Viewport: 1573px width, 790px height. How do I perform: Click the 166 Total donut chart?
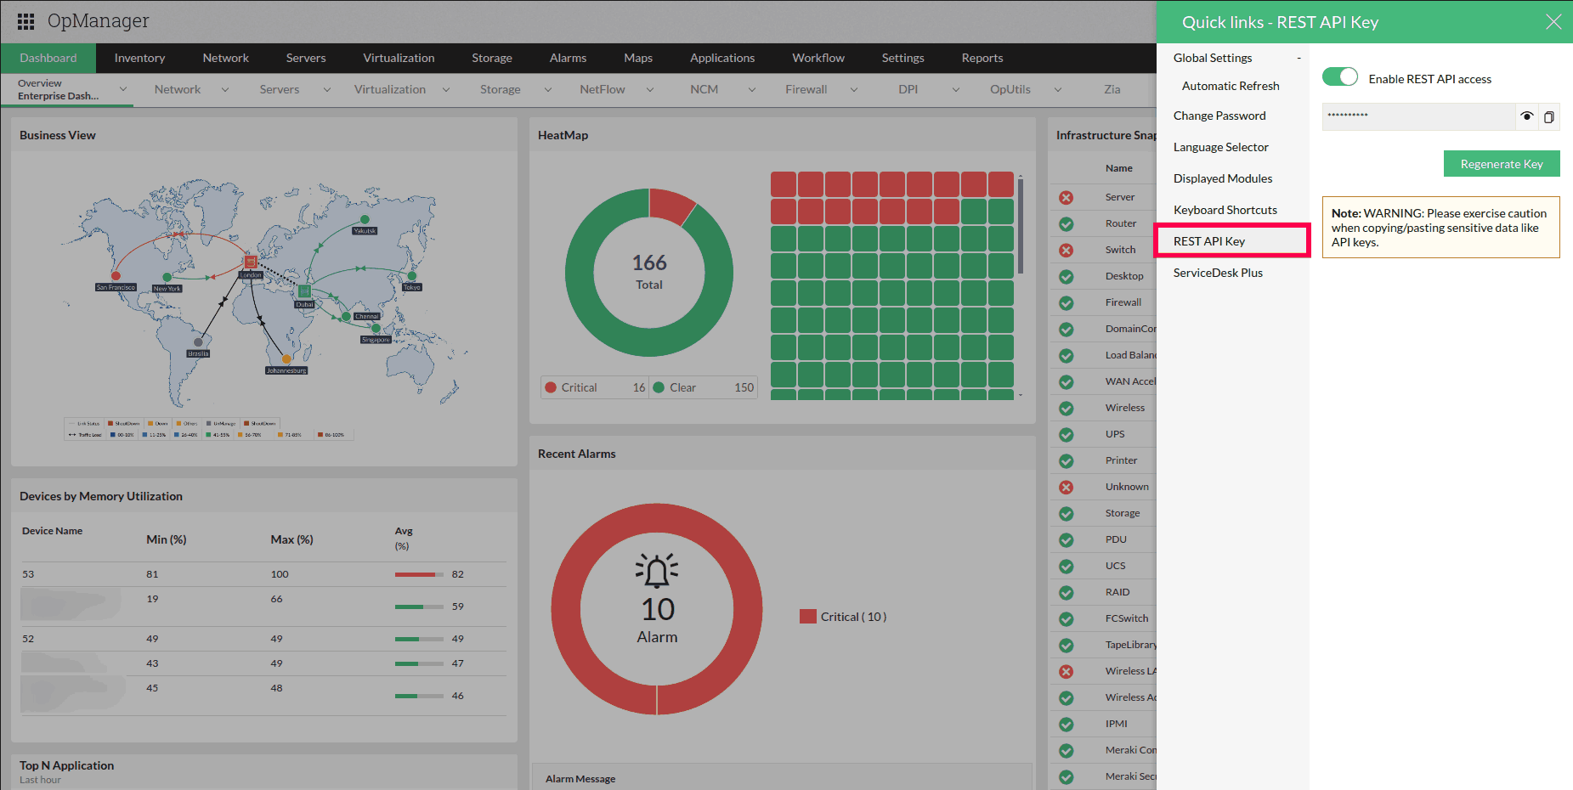click(649, 273)
